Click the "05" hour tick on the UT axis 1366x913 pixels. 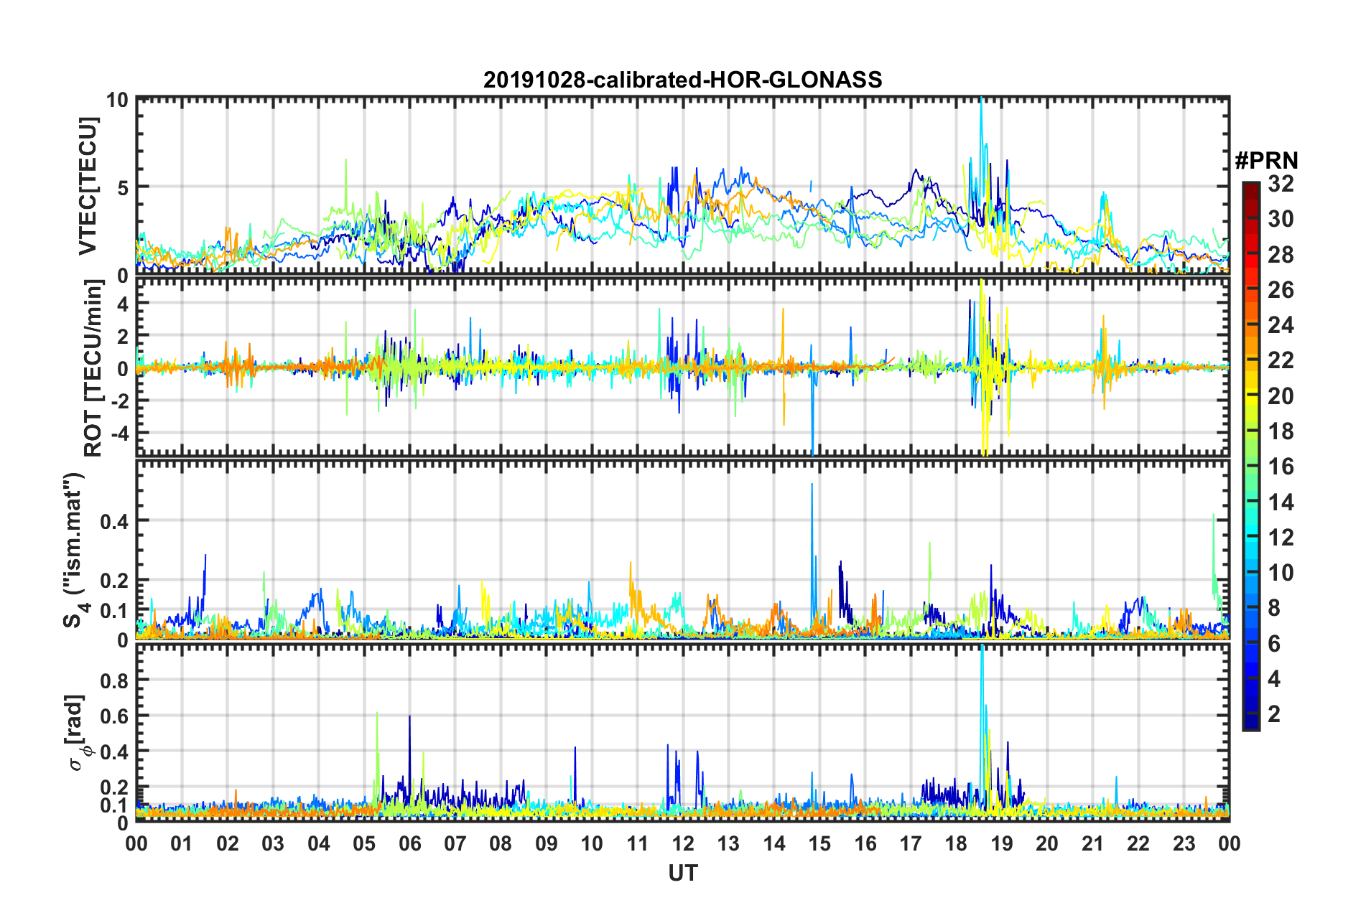(364, 843)
